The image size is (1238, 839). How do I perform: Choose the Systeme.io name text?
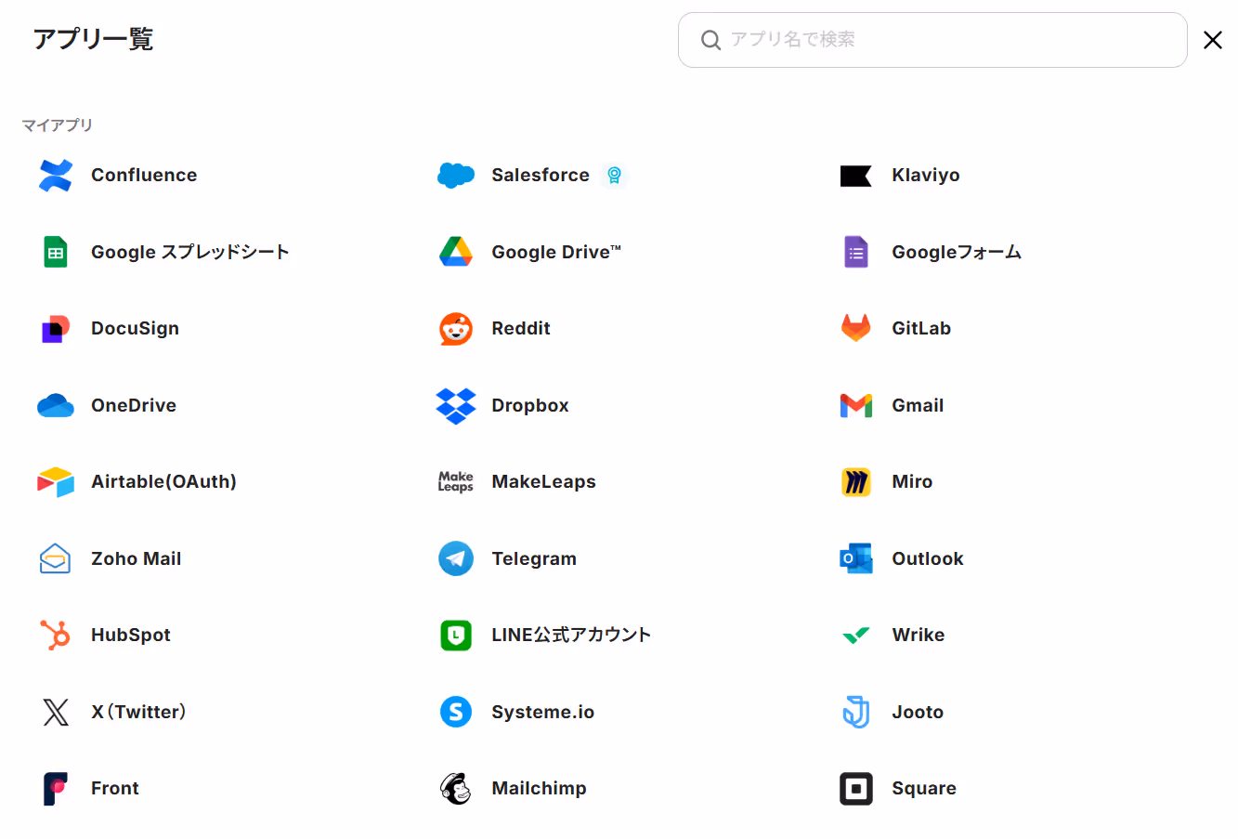pos(543,713)
